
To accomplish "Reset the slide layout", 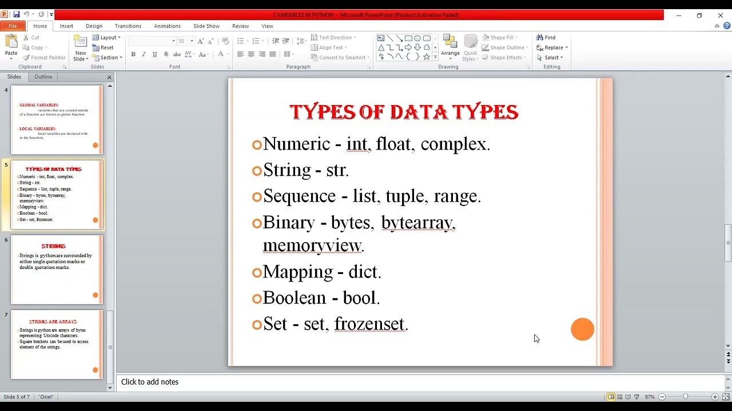I will pos(103,47).
